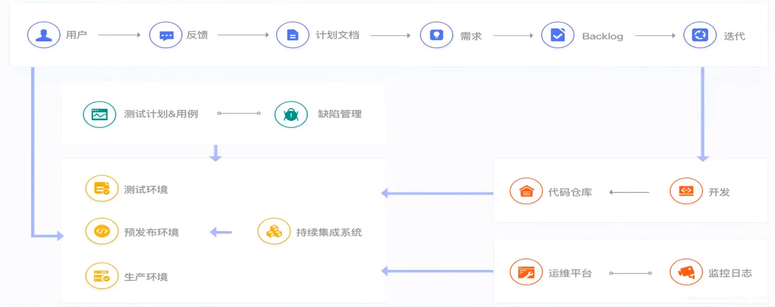Click the arrow between 用户 and 反馈
The width and height of the screenshot is (775, 307).
[x=119, y=35]
